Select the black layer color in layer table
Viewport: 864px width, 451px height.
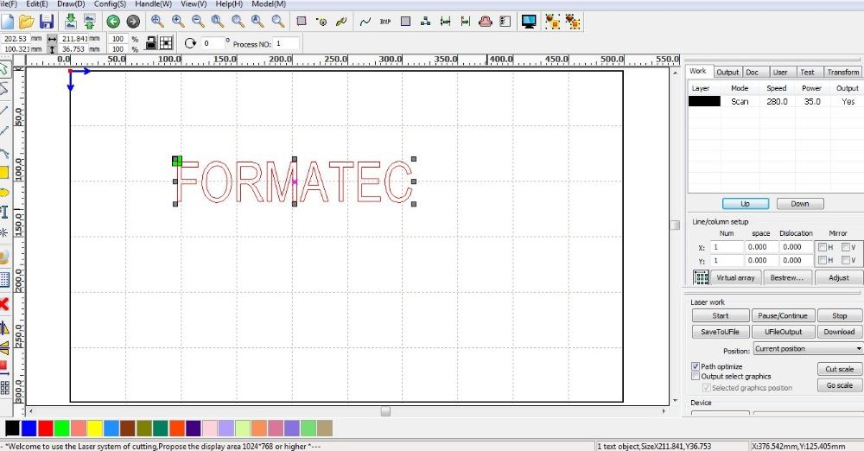(704, 101)
